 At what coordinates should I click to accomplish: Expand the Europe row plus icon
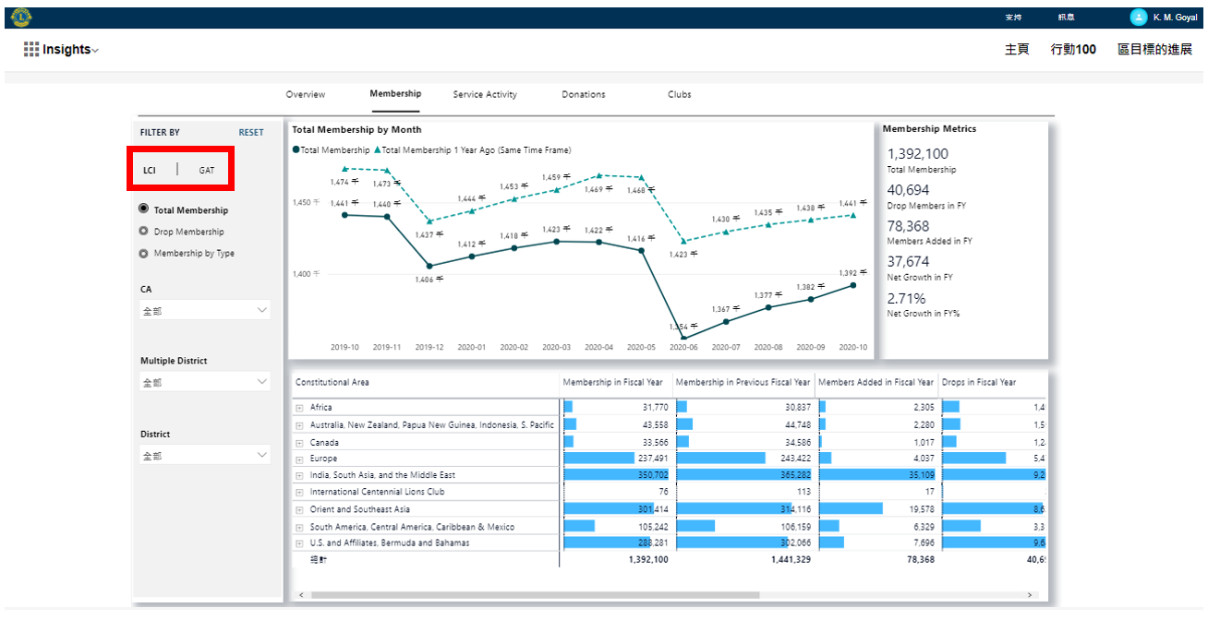[x=299, y=459]
